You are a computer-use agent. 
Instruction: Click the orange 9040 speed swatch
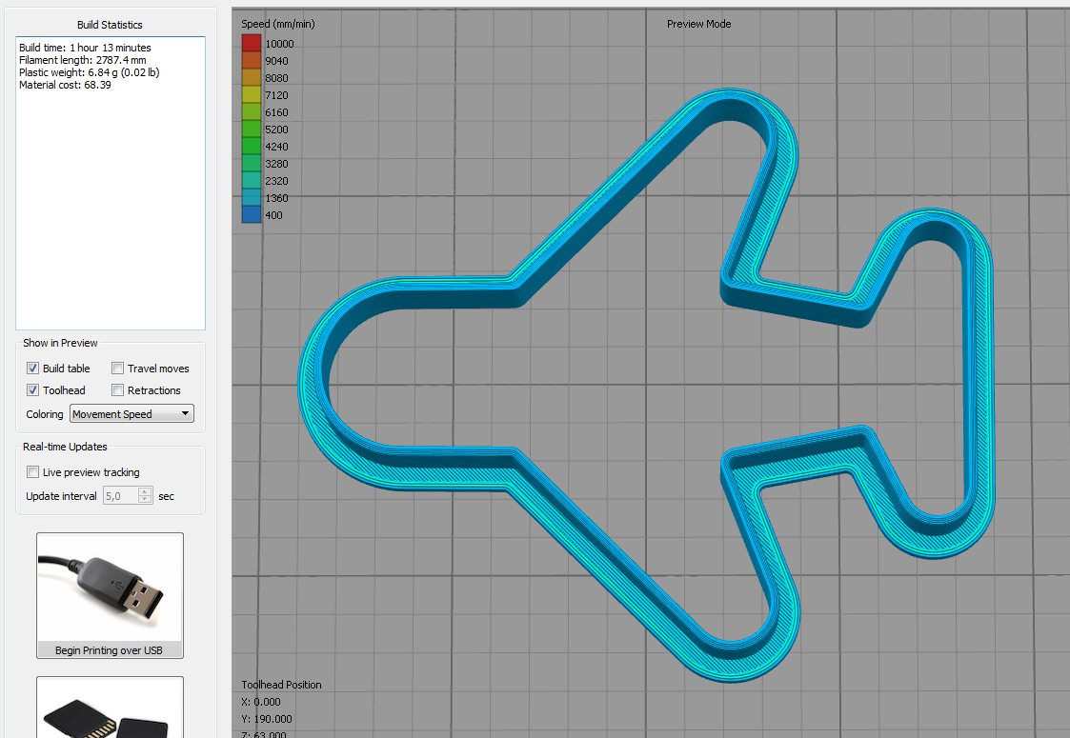(252, 60)
